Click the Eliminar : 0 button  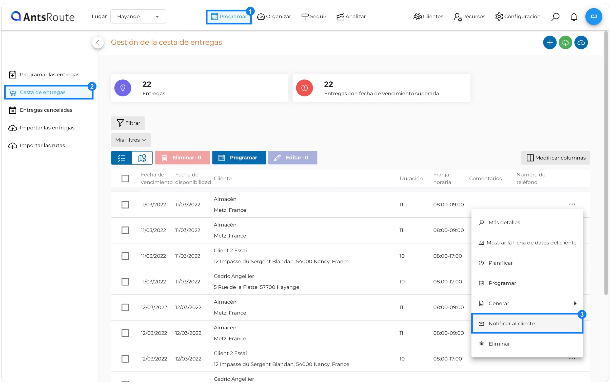(182, 158)
